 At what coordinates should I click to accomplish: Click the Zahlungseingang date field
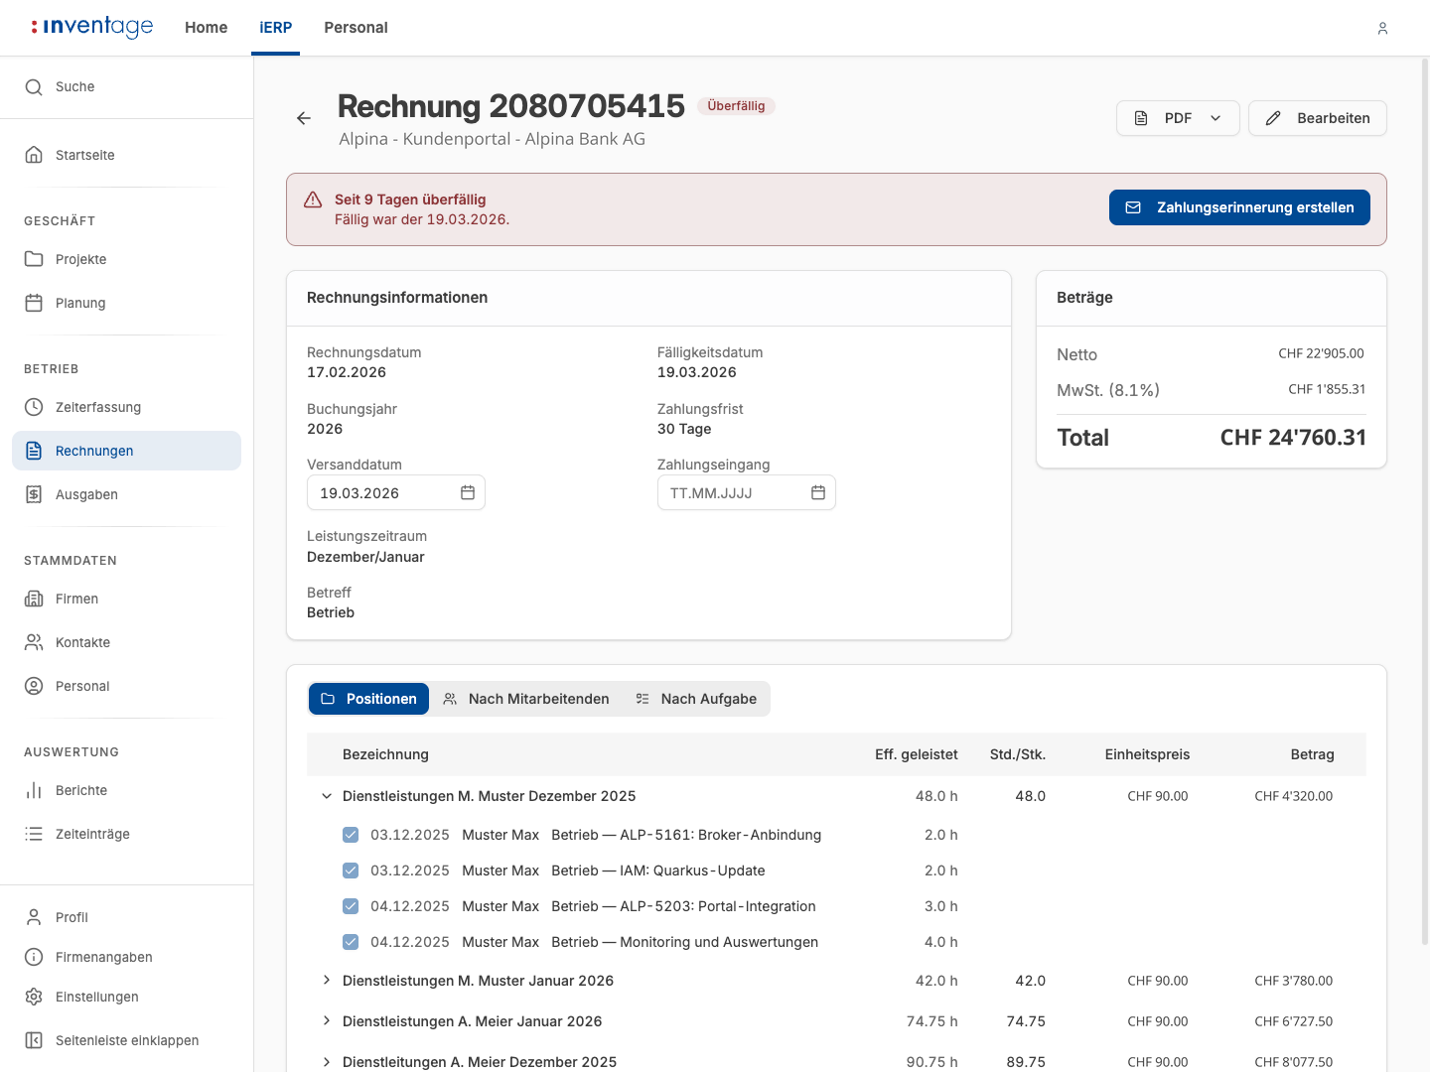pyautogui.click(x=747, y=492)
